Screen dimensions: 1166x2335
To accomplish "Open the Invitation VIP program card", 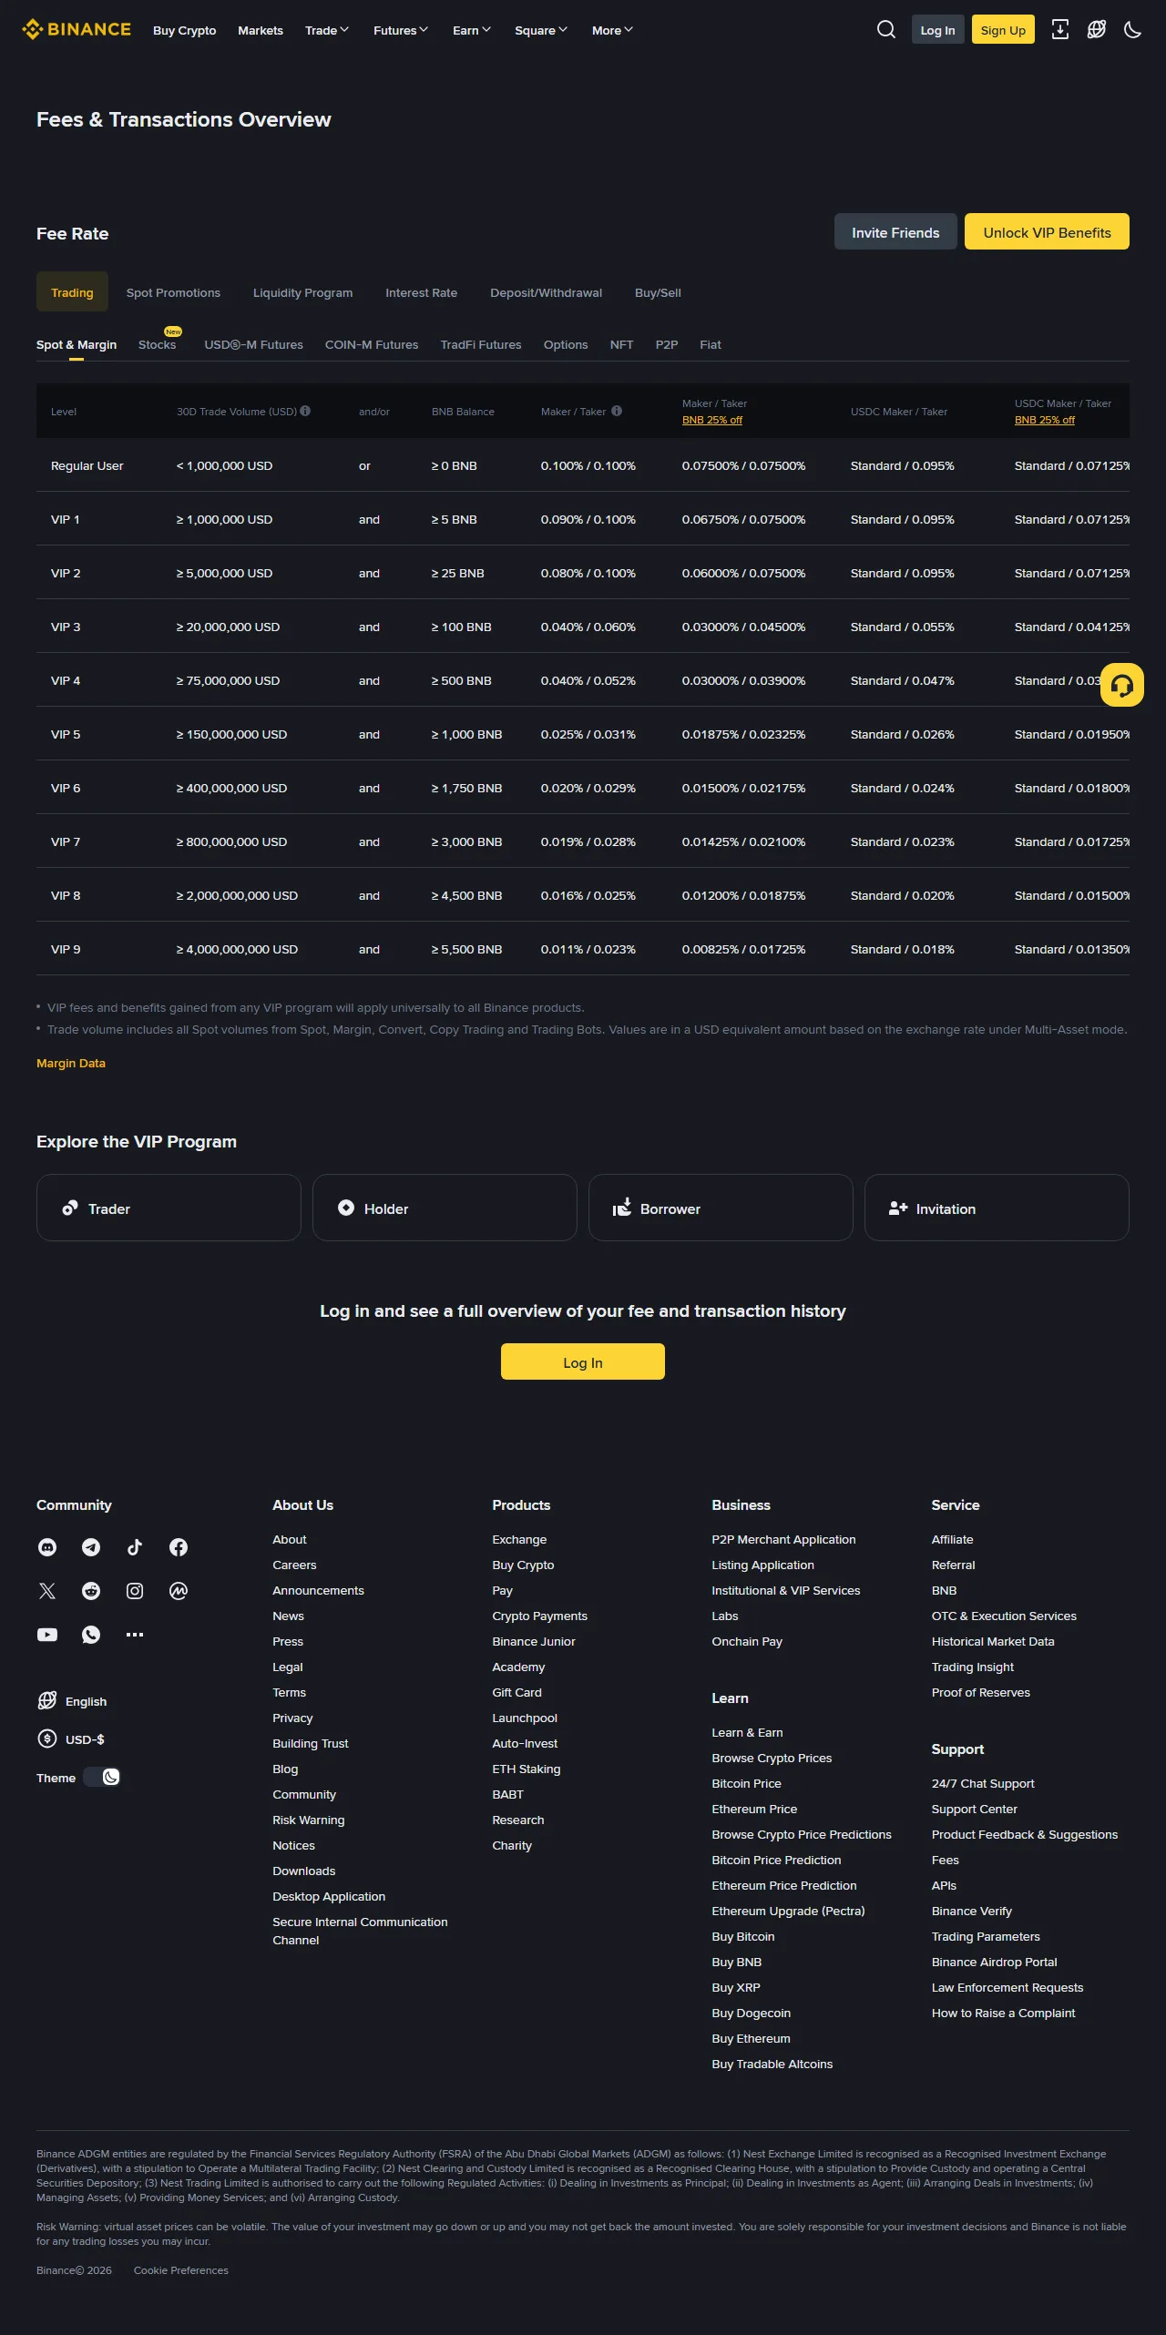I will 997,1208.
